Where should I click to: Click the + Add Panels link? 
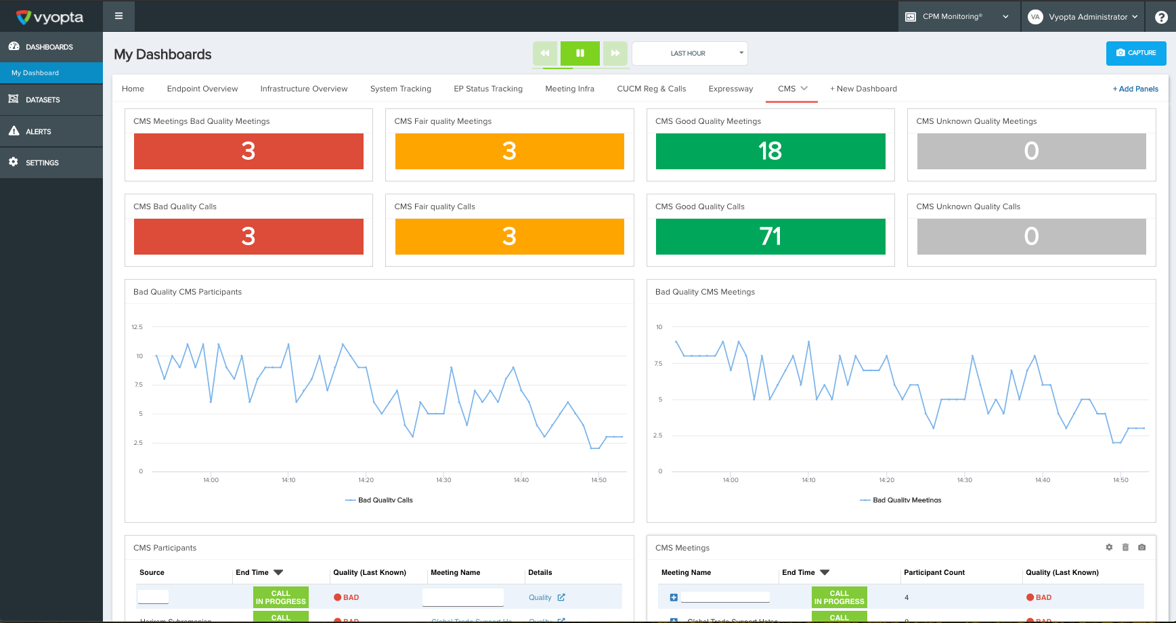pos(1135,89)
